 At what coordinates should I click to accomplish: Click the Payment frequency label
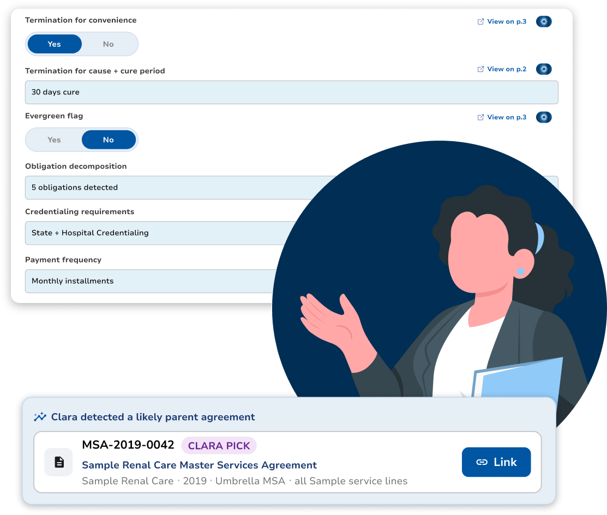point(63,259)
